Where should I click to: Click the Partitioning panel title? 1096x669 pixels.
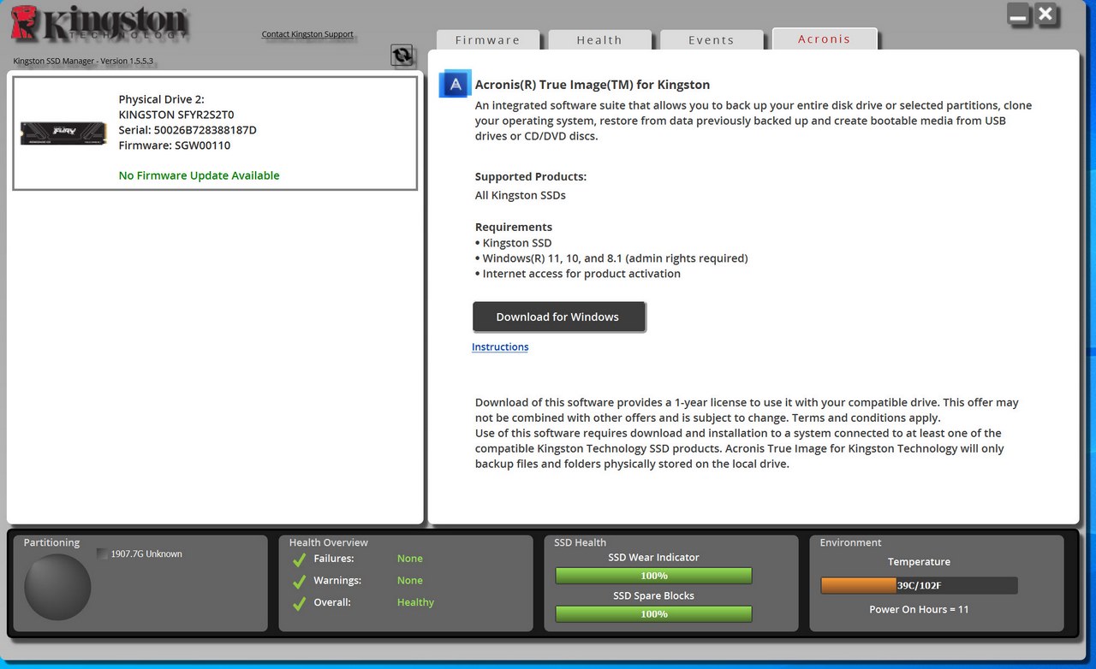[51, 542]
